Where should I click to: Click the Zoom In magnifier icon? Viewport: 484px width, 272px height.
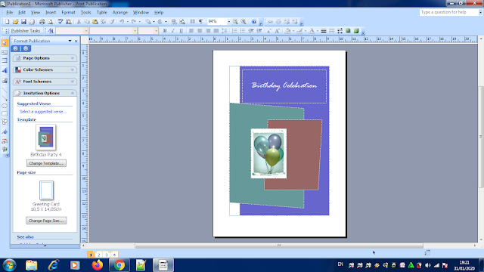[x=244, y=22]
